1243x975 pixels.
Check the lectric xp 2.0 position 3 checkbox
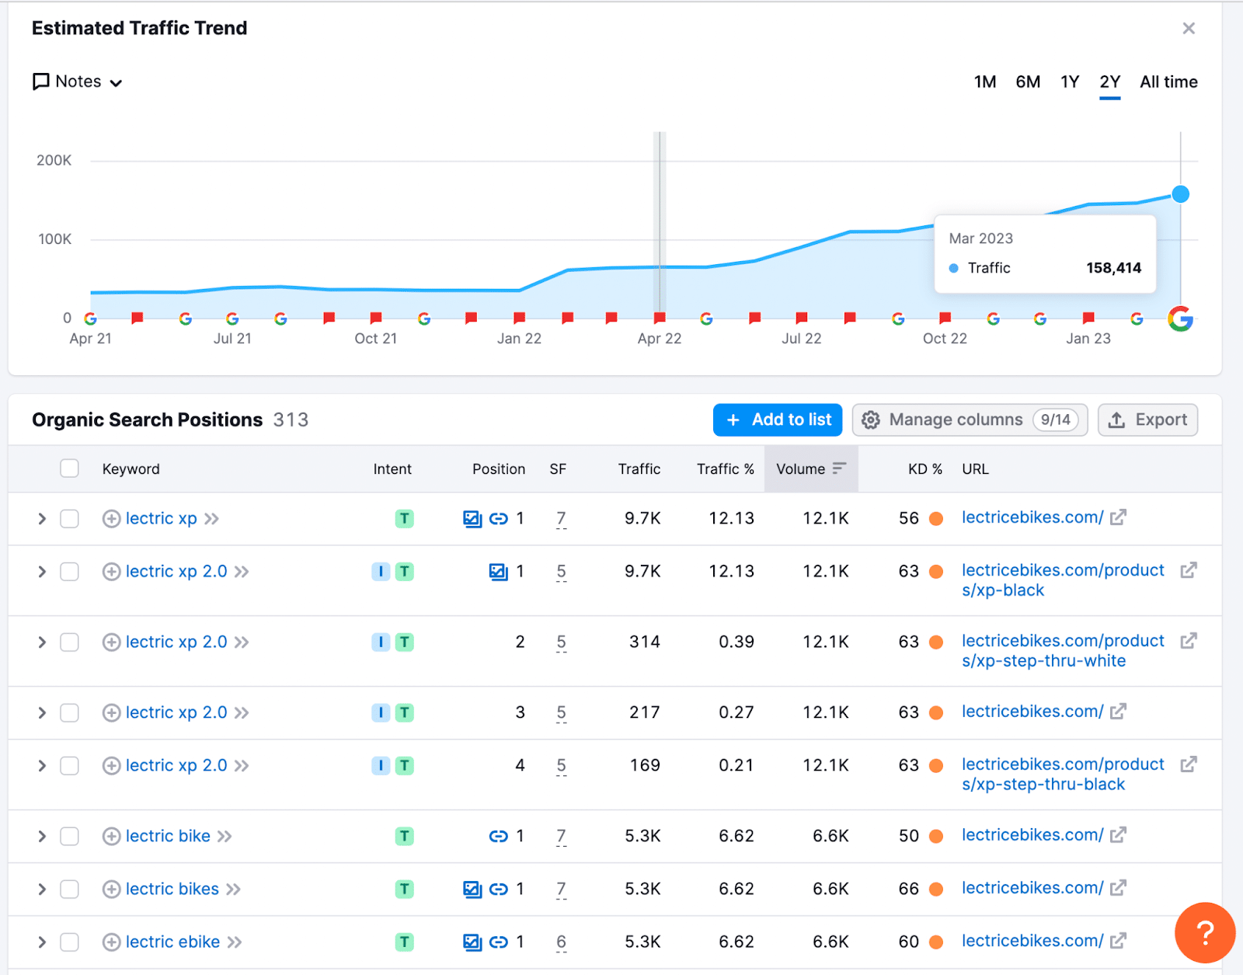pyautogui.click(x=69, y=712)
